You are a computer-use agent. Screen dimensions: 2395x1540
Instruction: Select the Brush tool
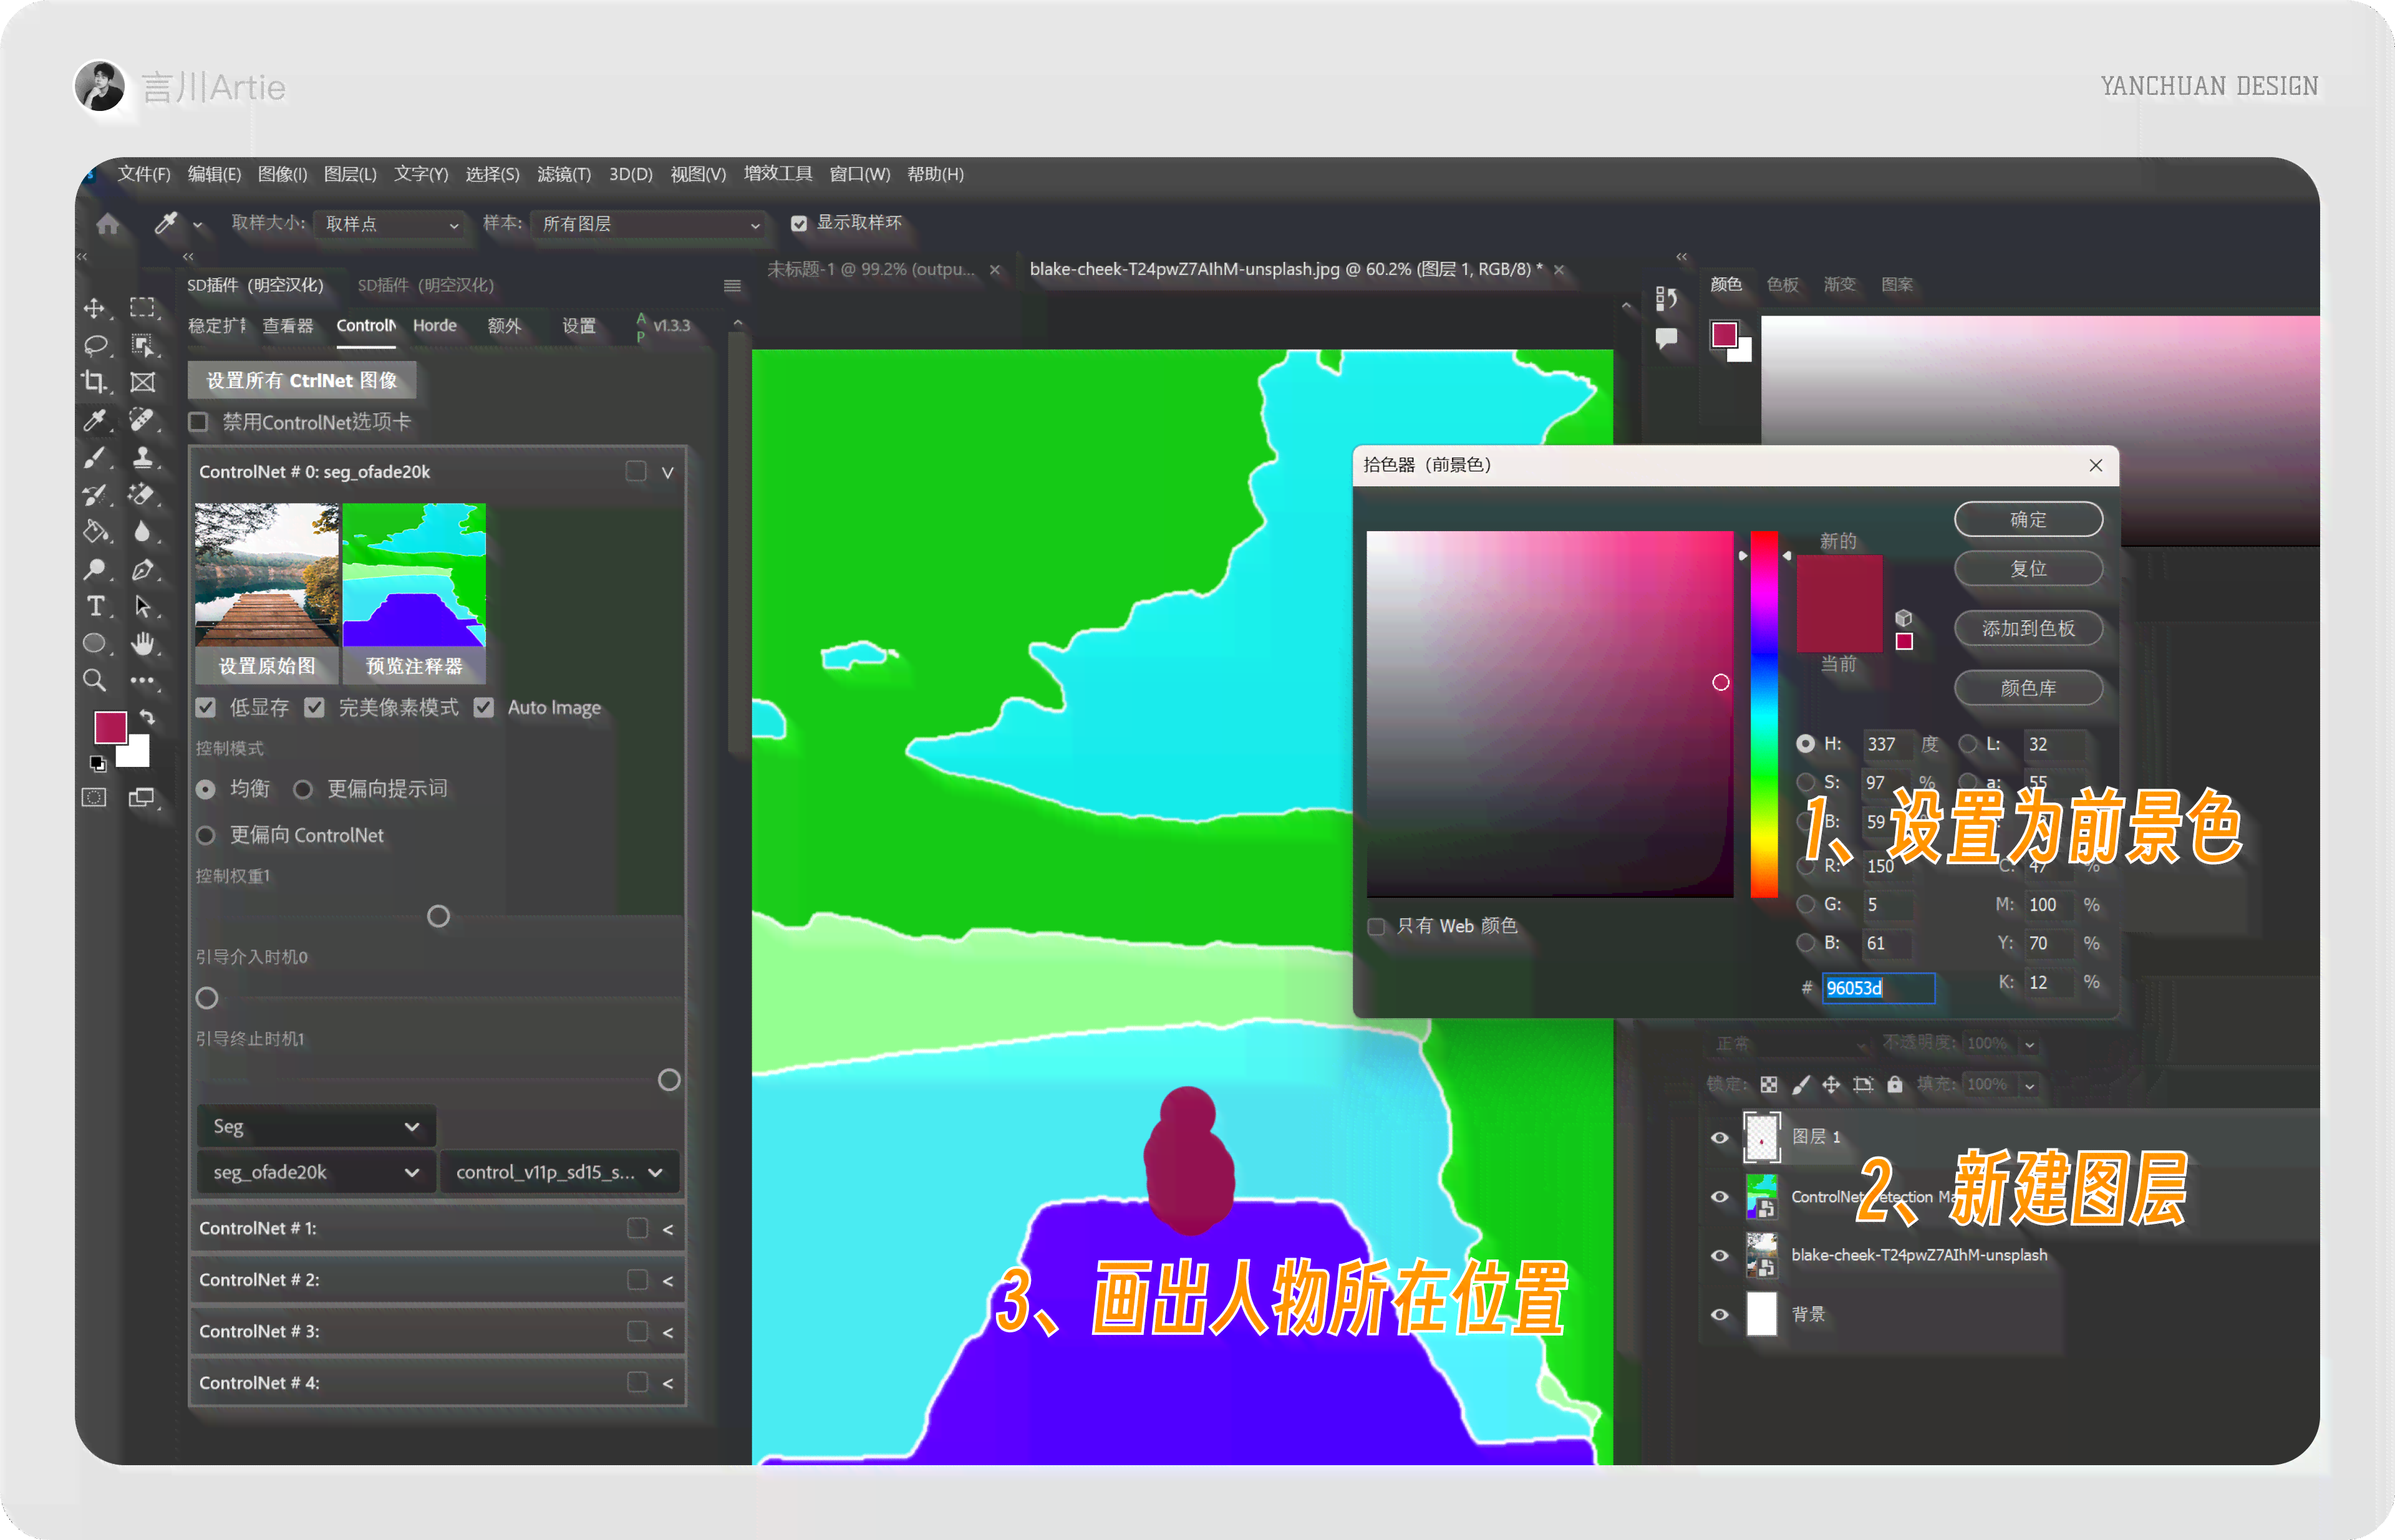coord(94,457)
